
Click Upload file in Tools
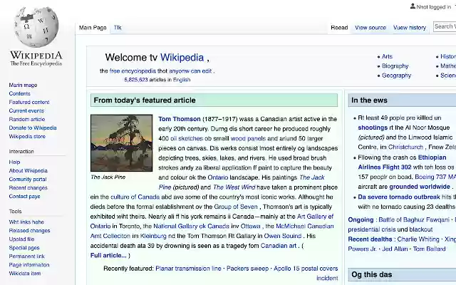pos(21,239)
